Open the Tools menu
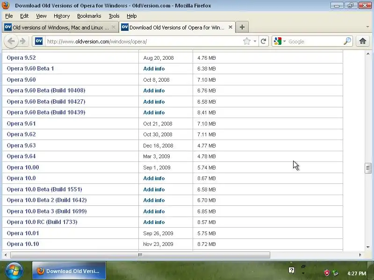 pyautogui.click(x=114, y=16)
